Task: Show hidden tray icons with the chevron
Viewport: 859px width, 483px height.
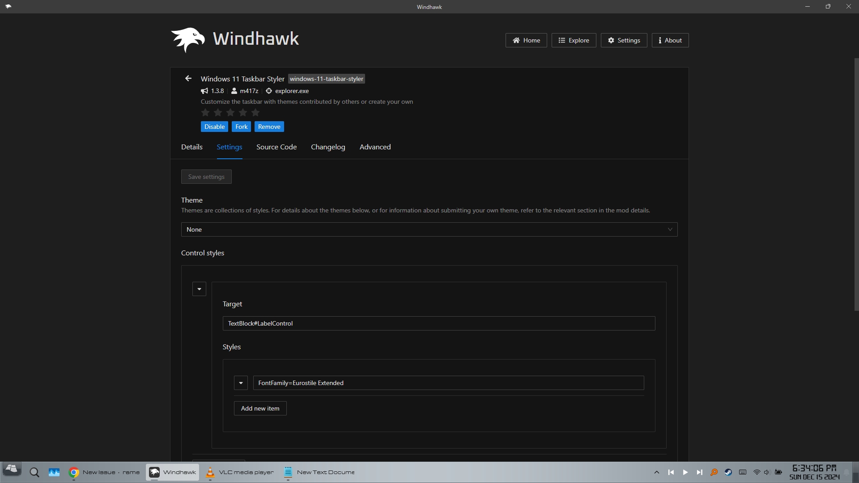Action: click(x=656, y=472)
